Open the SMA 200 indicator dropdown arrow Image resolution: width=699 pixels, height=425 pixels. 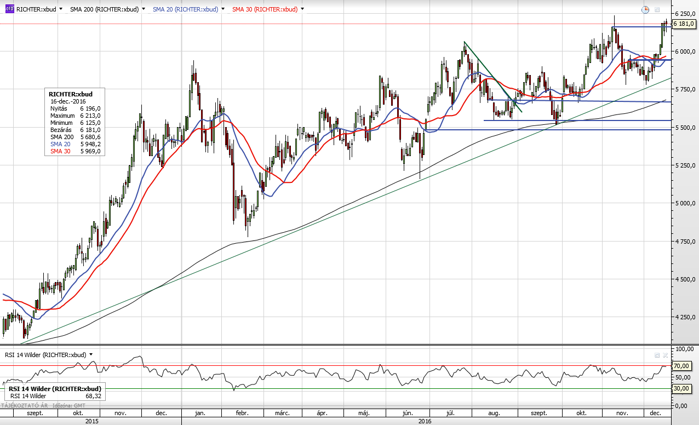(144, 9)
